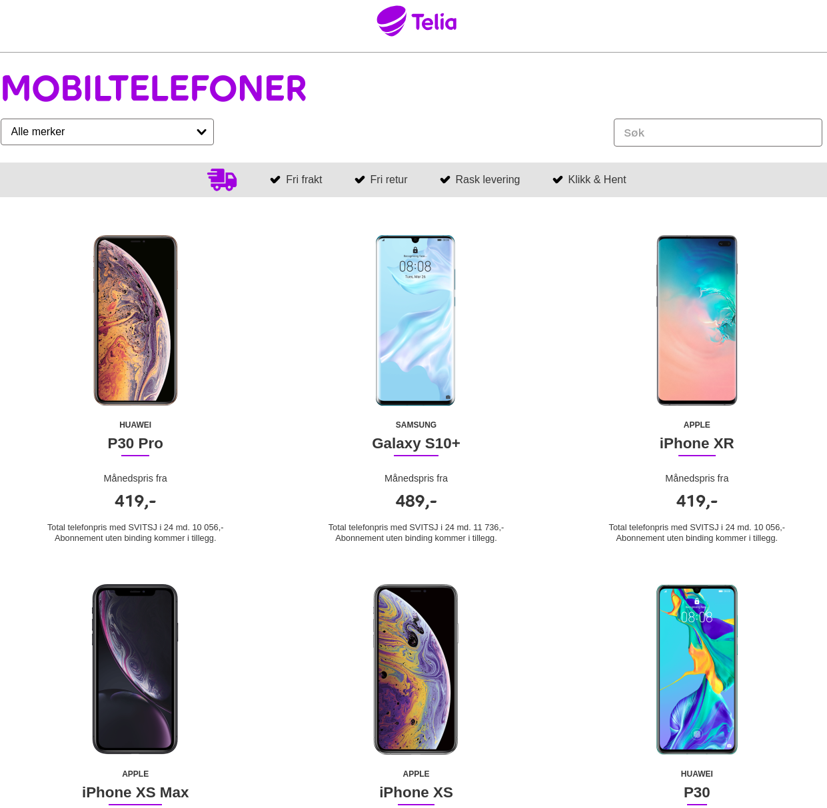This screenshot has width=827, height=808.
Task: Click the iPhone XS Max product title
Action: (135, 793)
